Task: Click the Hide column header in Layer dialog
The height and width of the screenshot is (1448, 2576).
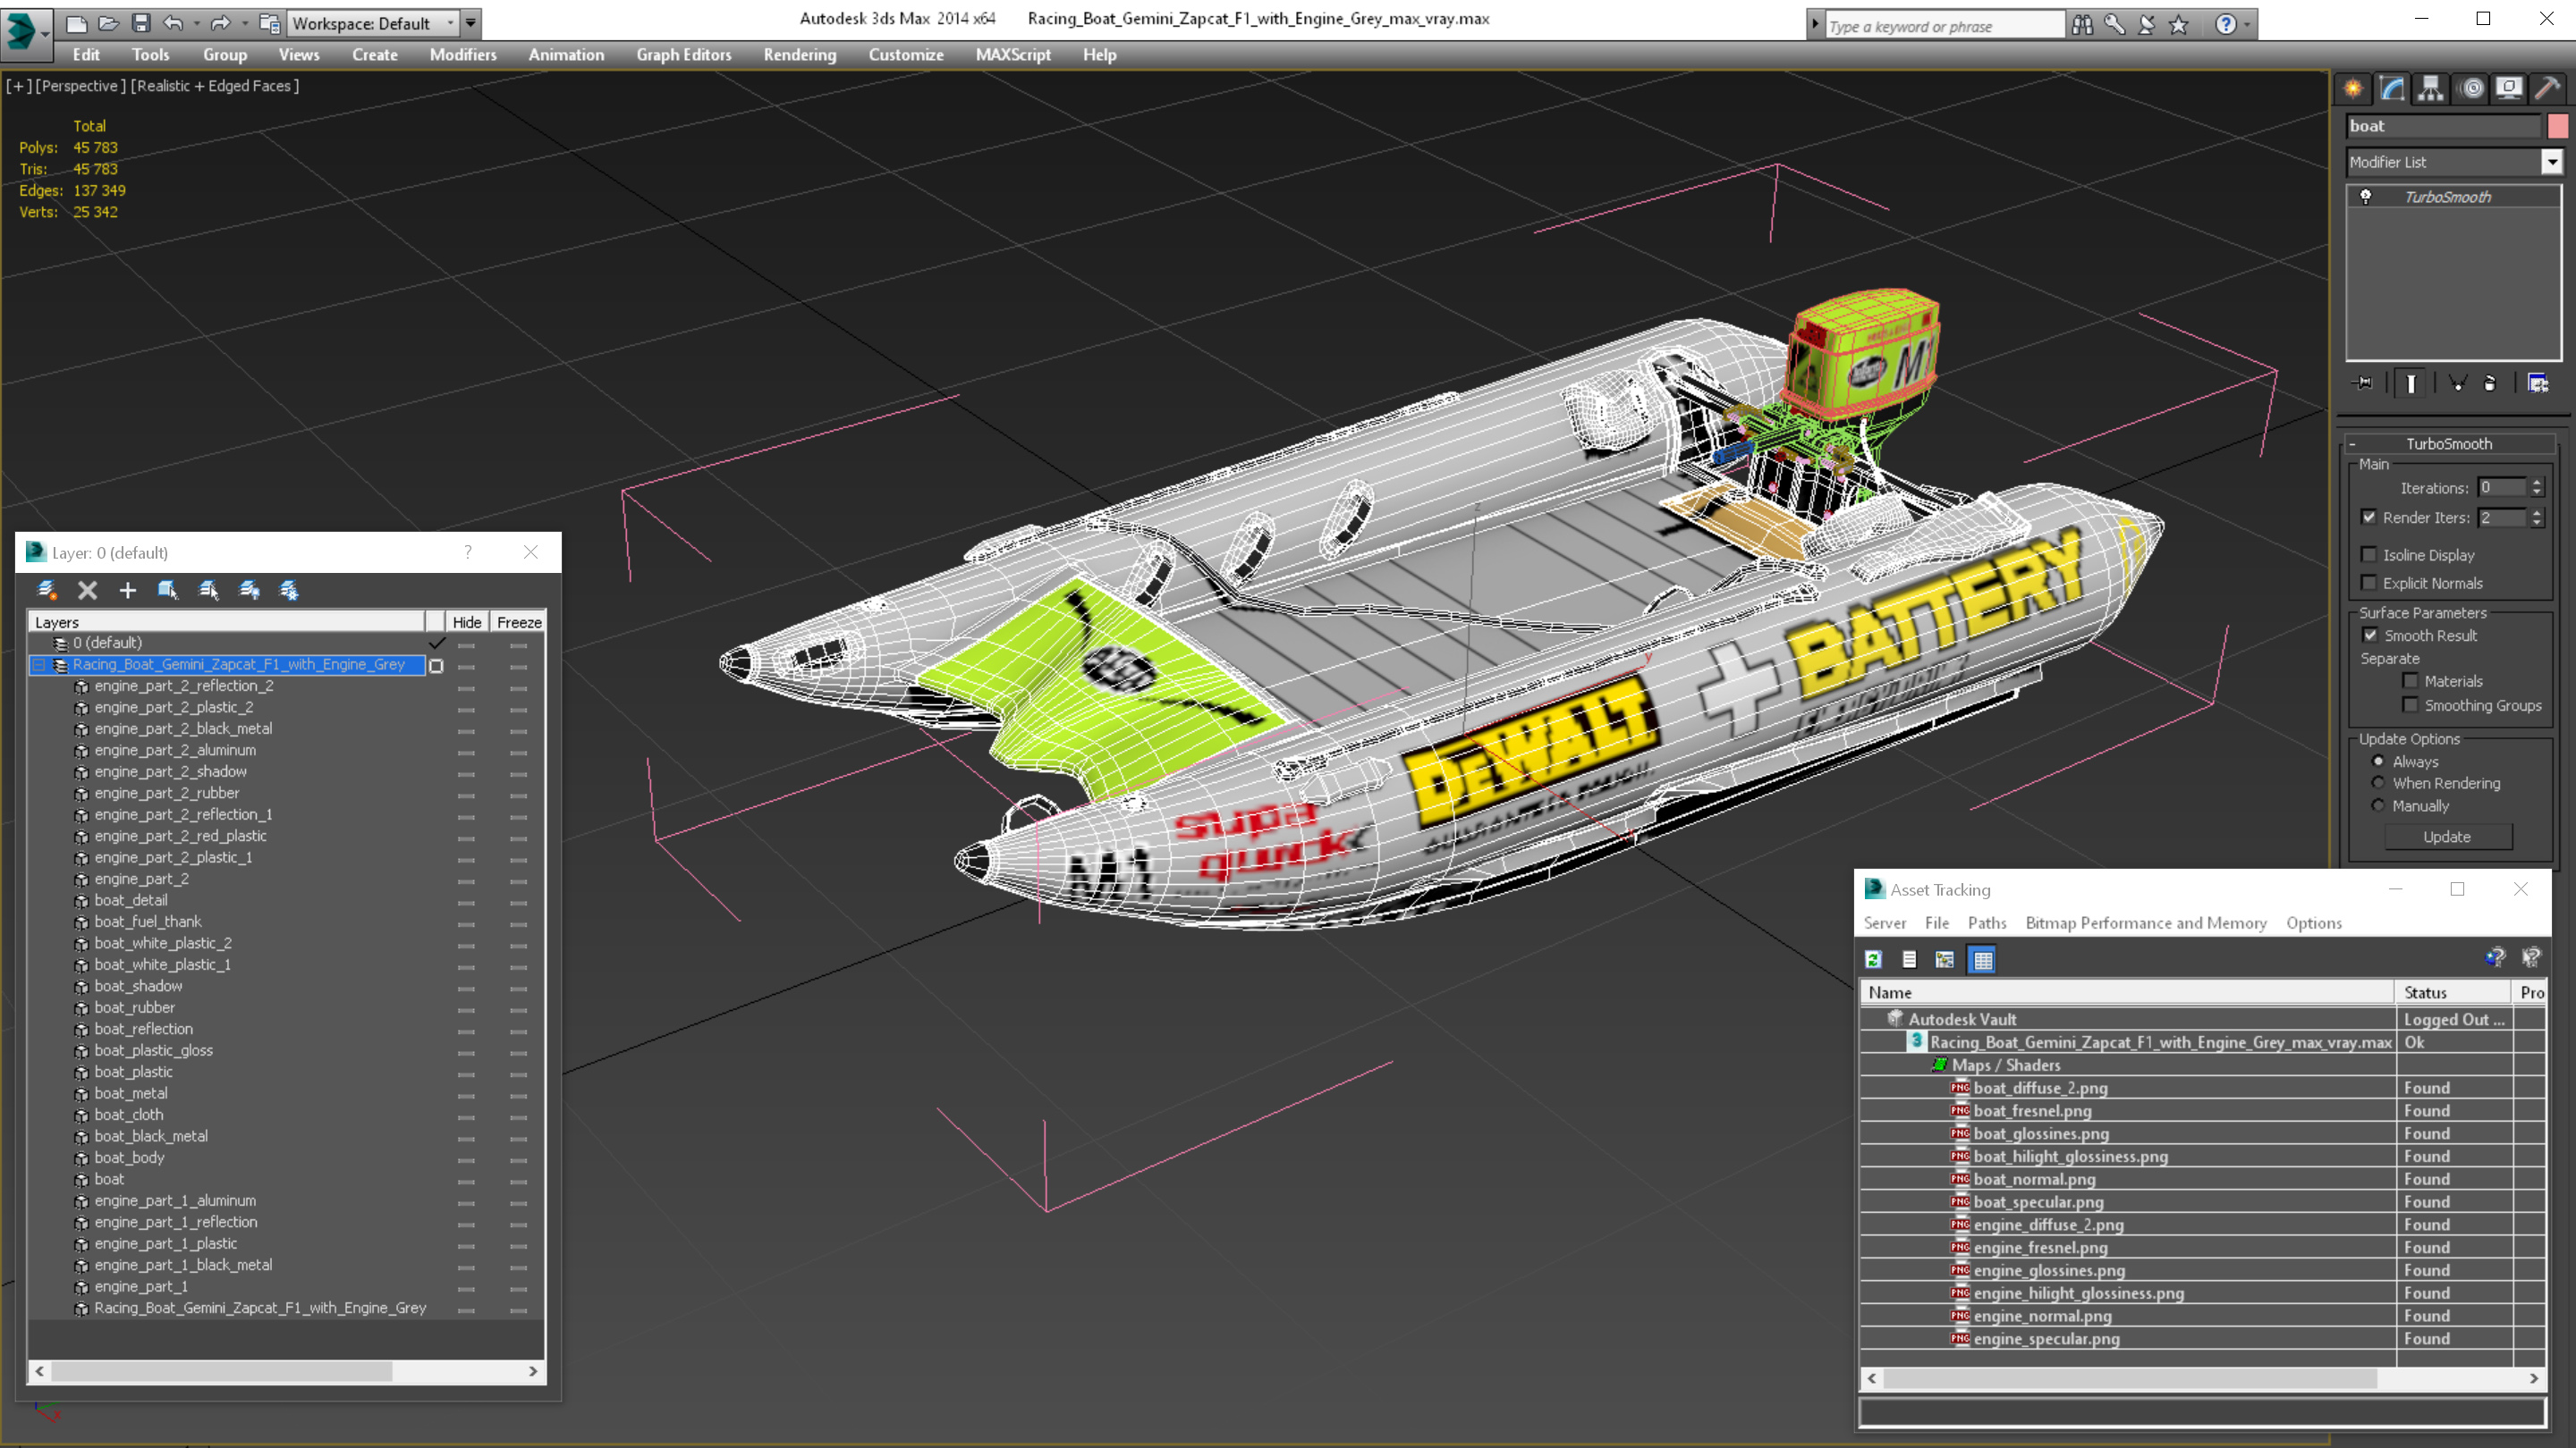Action: (467, 621)
